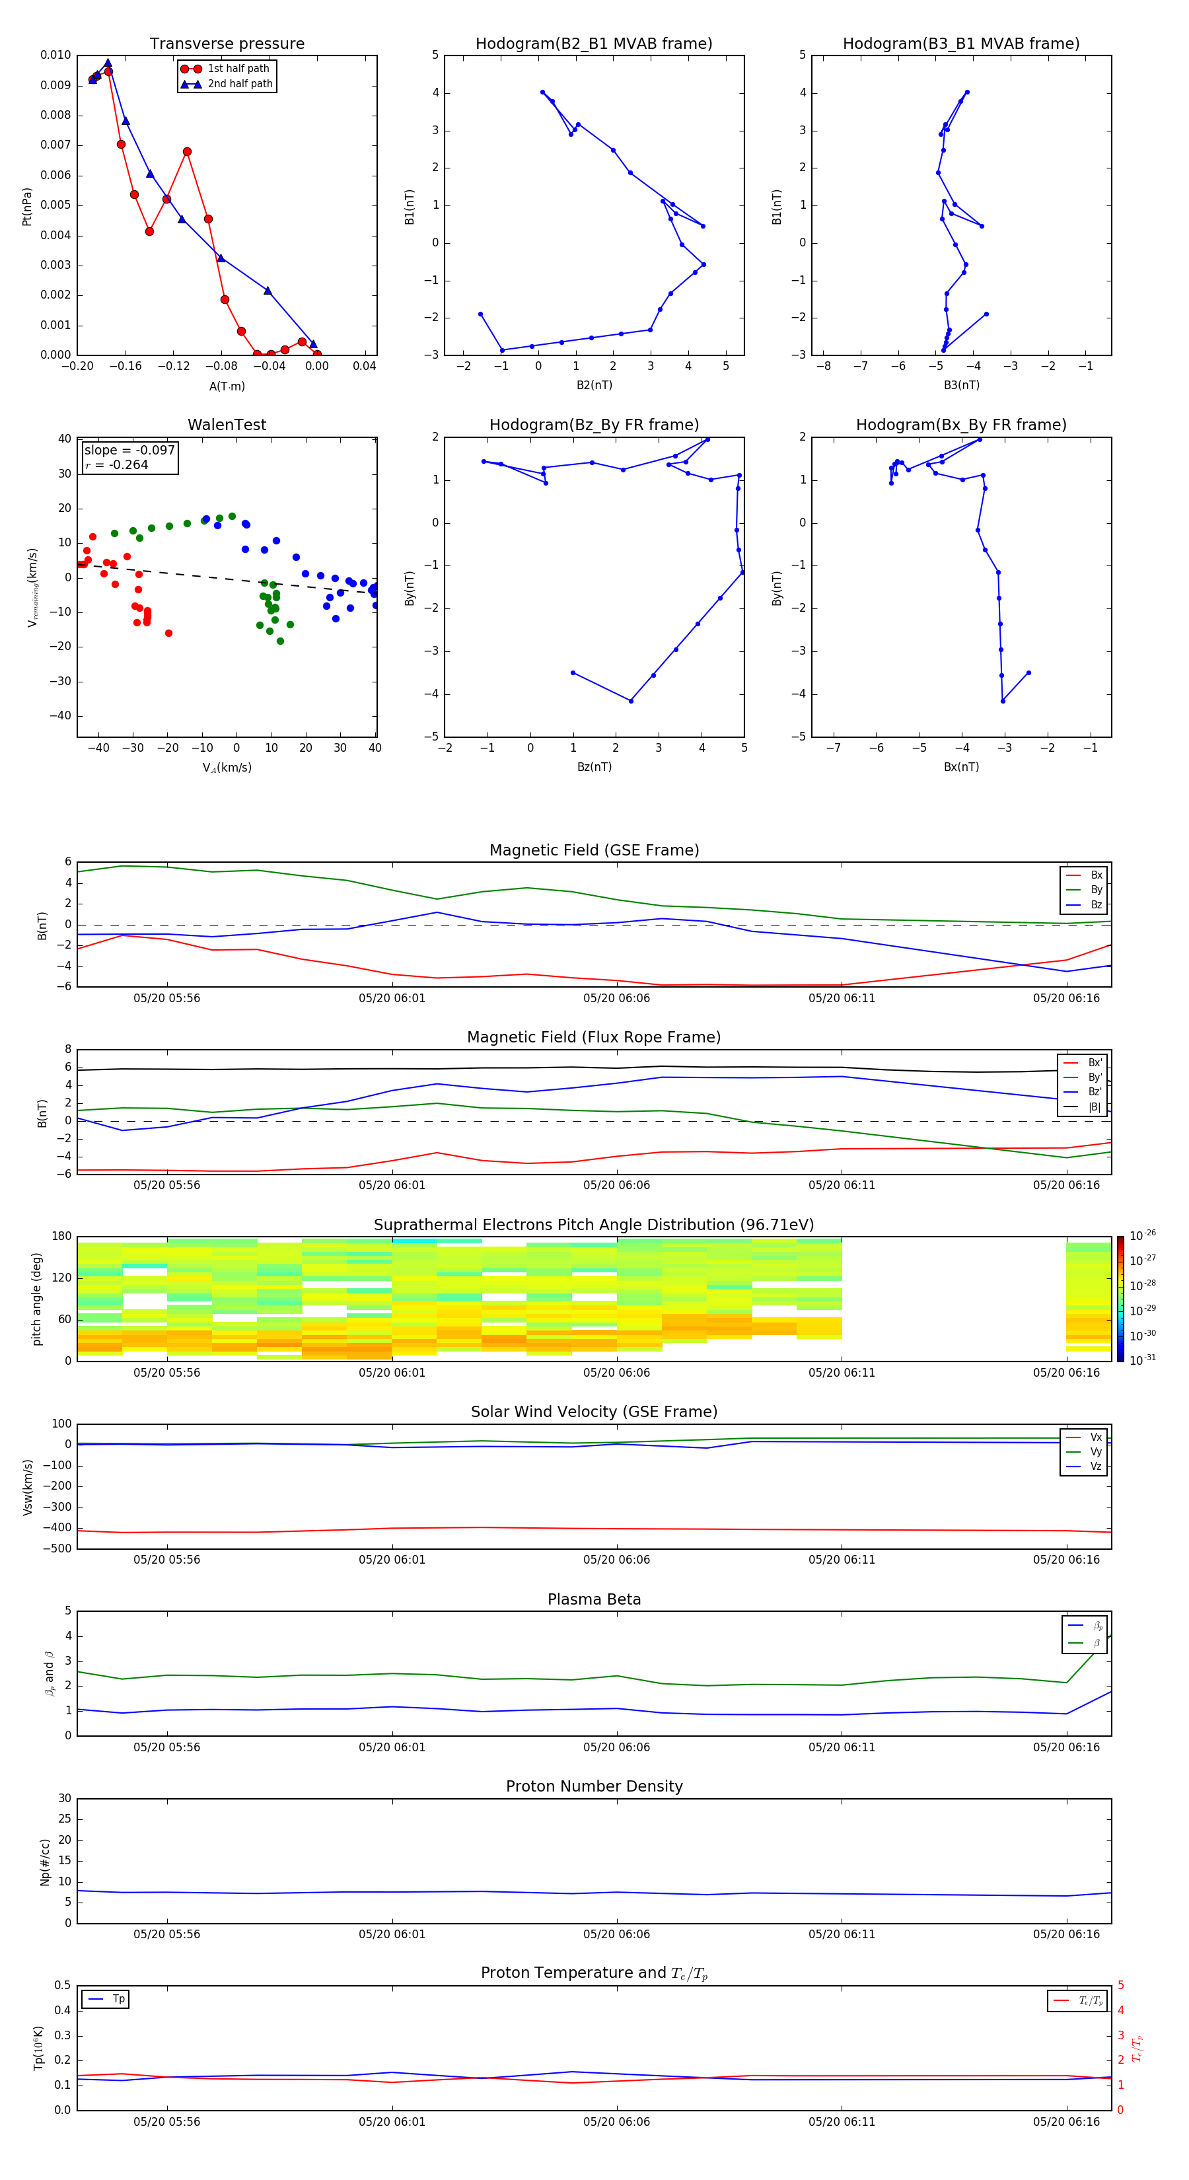Click the 'Vsw(km/s)' y-axis label
The height and width of the screenshot is (2180, 1189).
(28, 1487)
